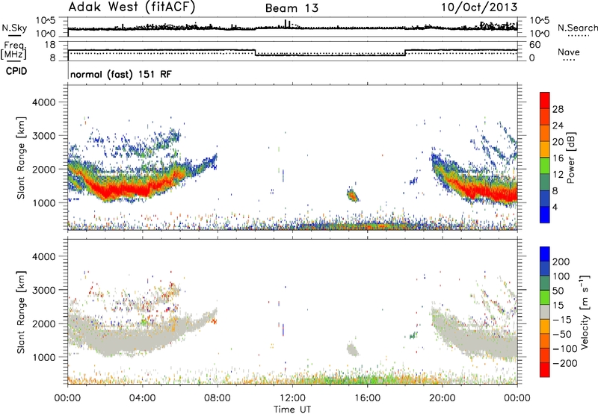Click the blue top of Velocity colorbar
Screen dimensions: 598x414
(x=545, y=254)
